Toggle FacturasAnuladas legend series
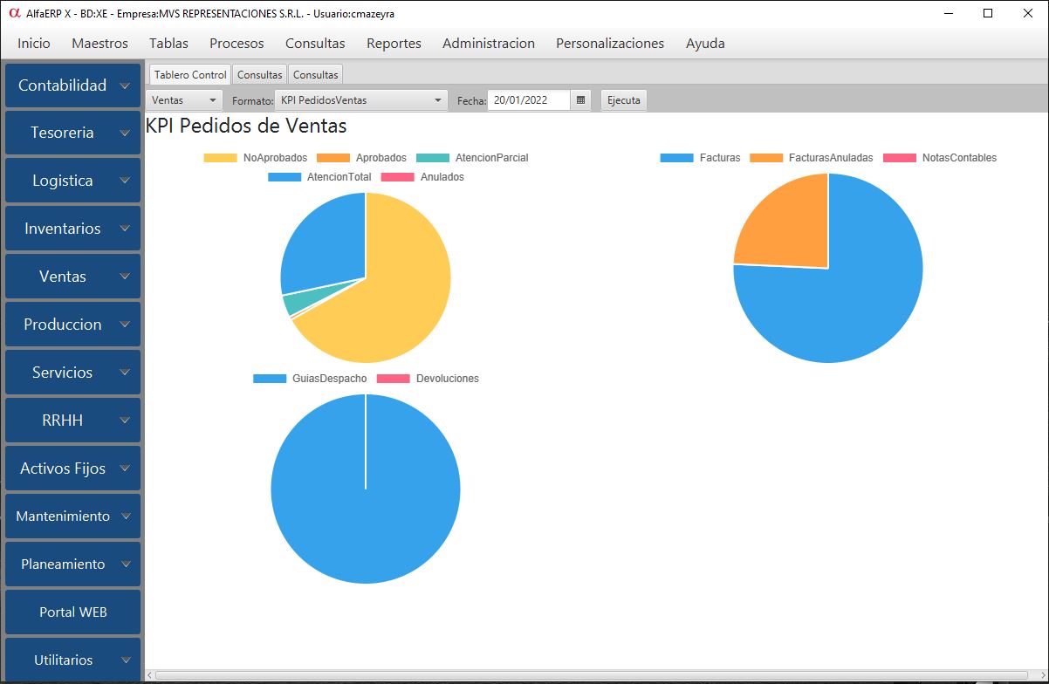 pyautogui.click(x=811, y=158)
